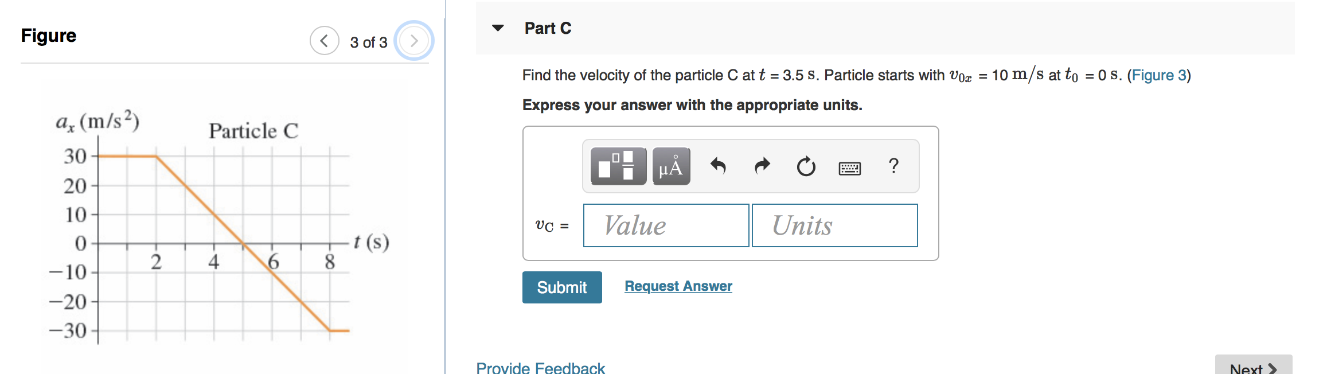Select the 3 of 3 figure counter
The image size is (1327, 374).
[368, 41]
